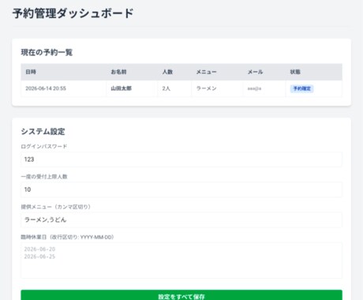Click the システム設定 section heading

pos(43,131)
